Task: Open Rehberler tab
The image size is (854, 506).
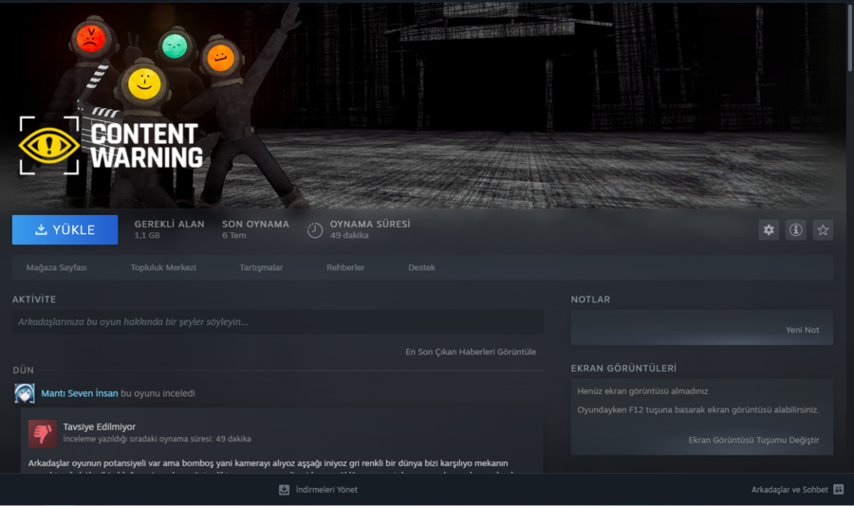Action: click(345, 267)
